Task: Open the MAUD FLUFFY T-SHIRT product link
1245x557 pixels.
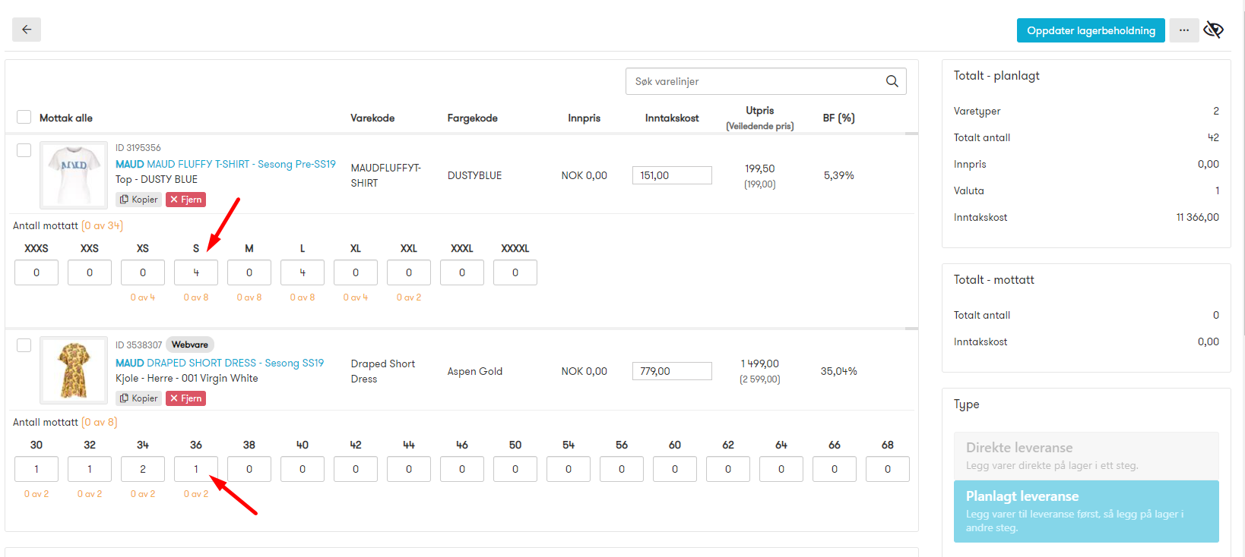Action: pyautogui.click(x=226, y=164)
